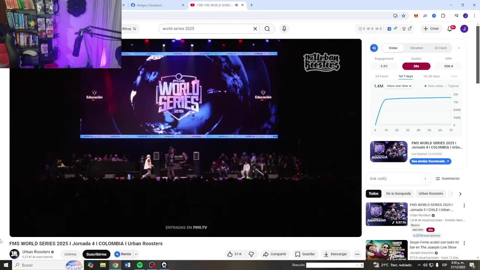Viewport: 480px width, 270px height.
Task: Open YouTube notifications bell
Action: click(450, 28)
